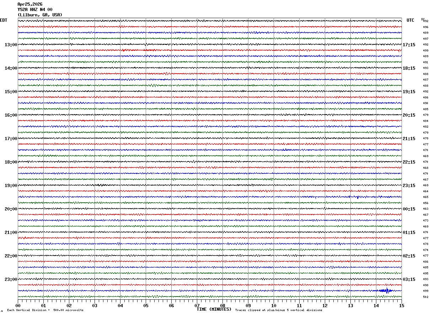Click the UTC timezone header
This screenshot has width=430, height=315.
[410, 20]
